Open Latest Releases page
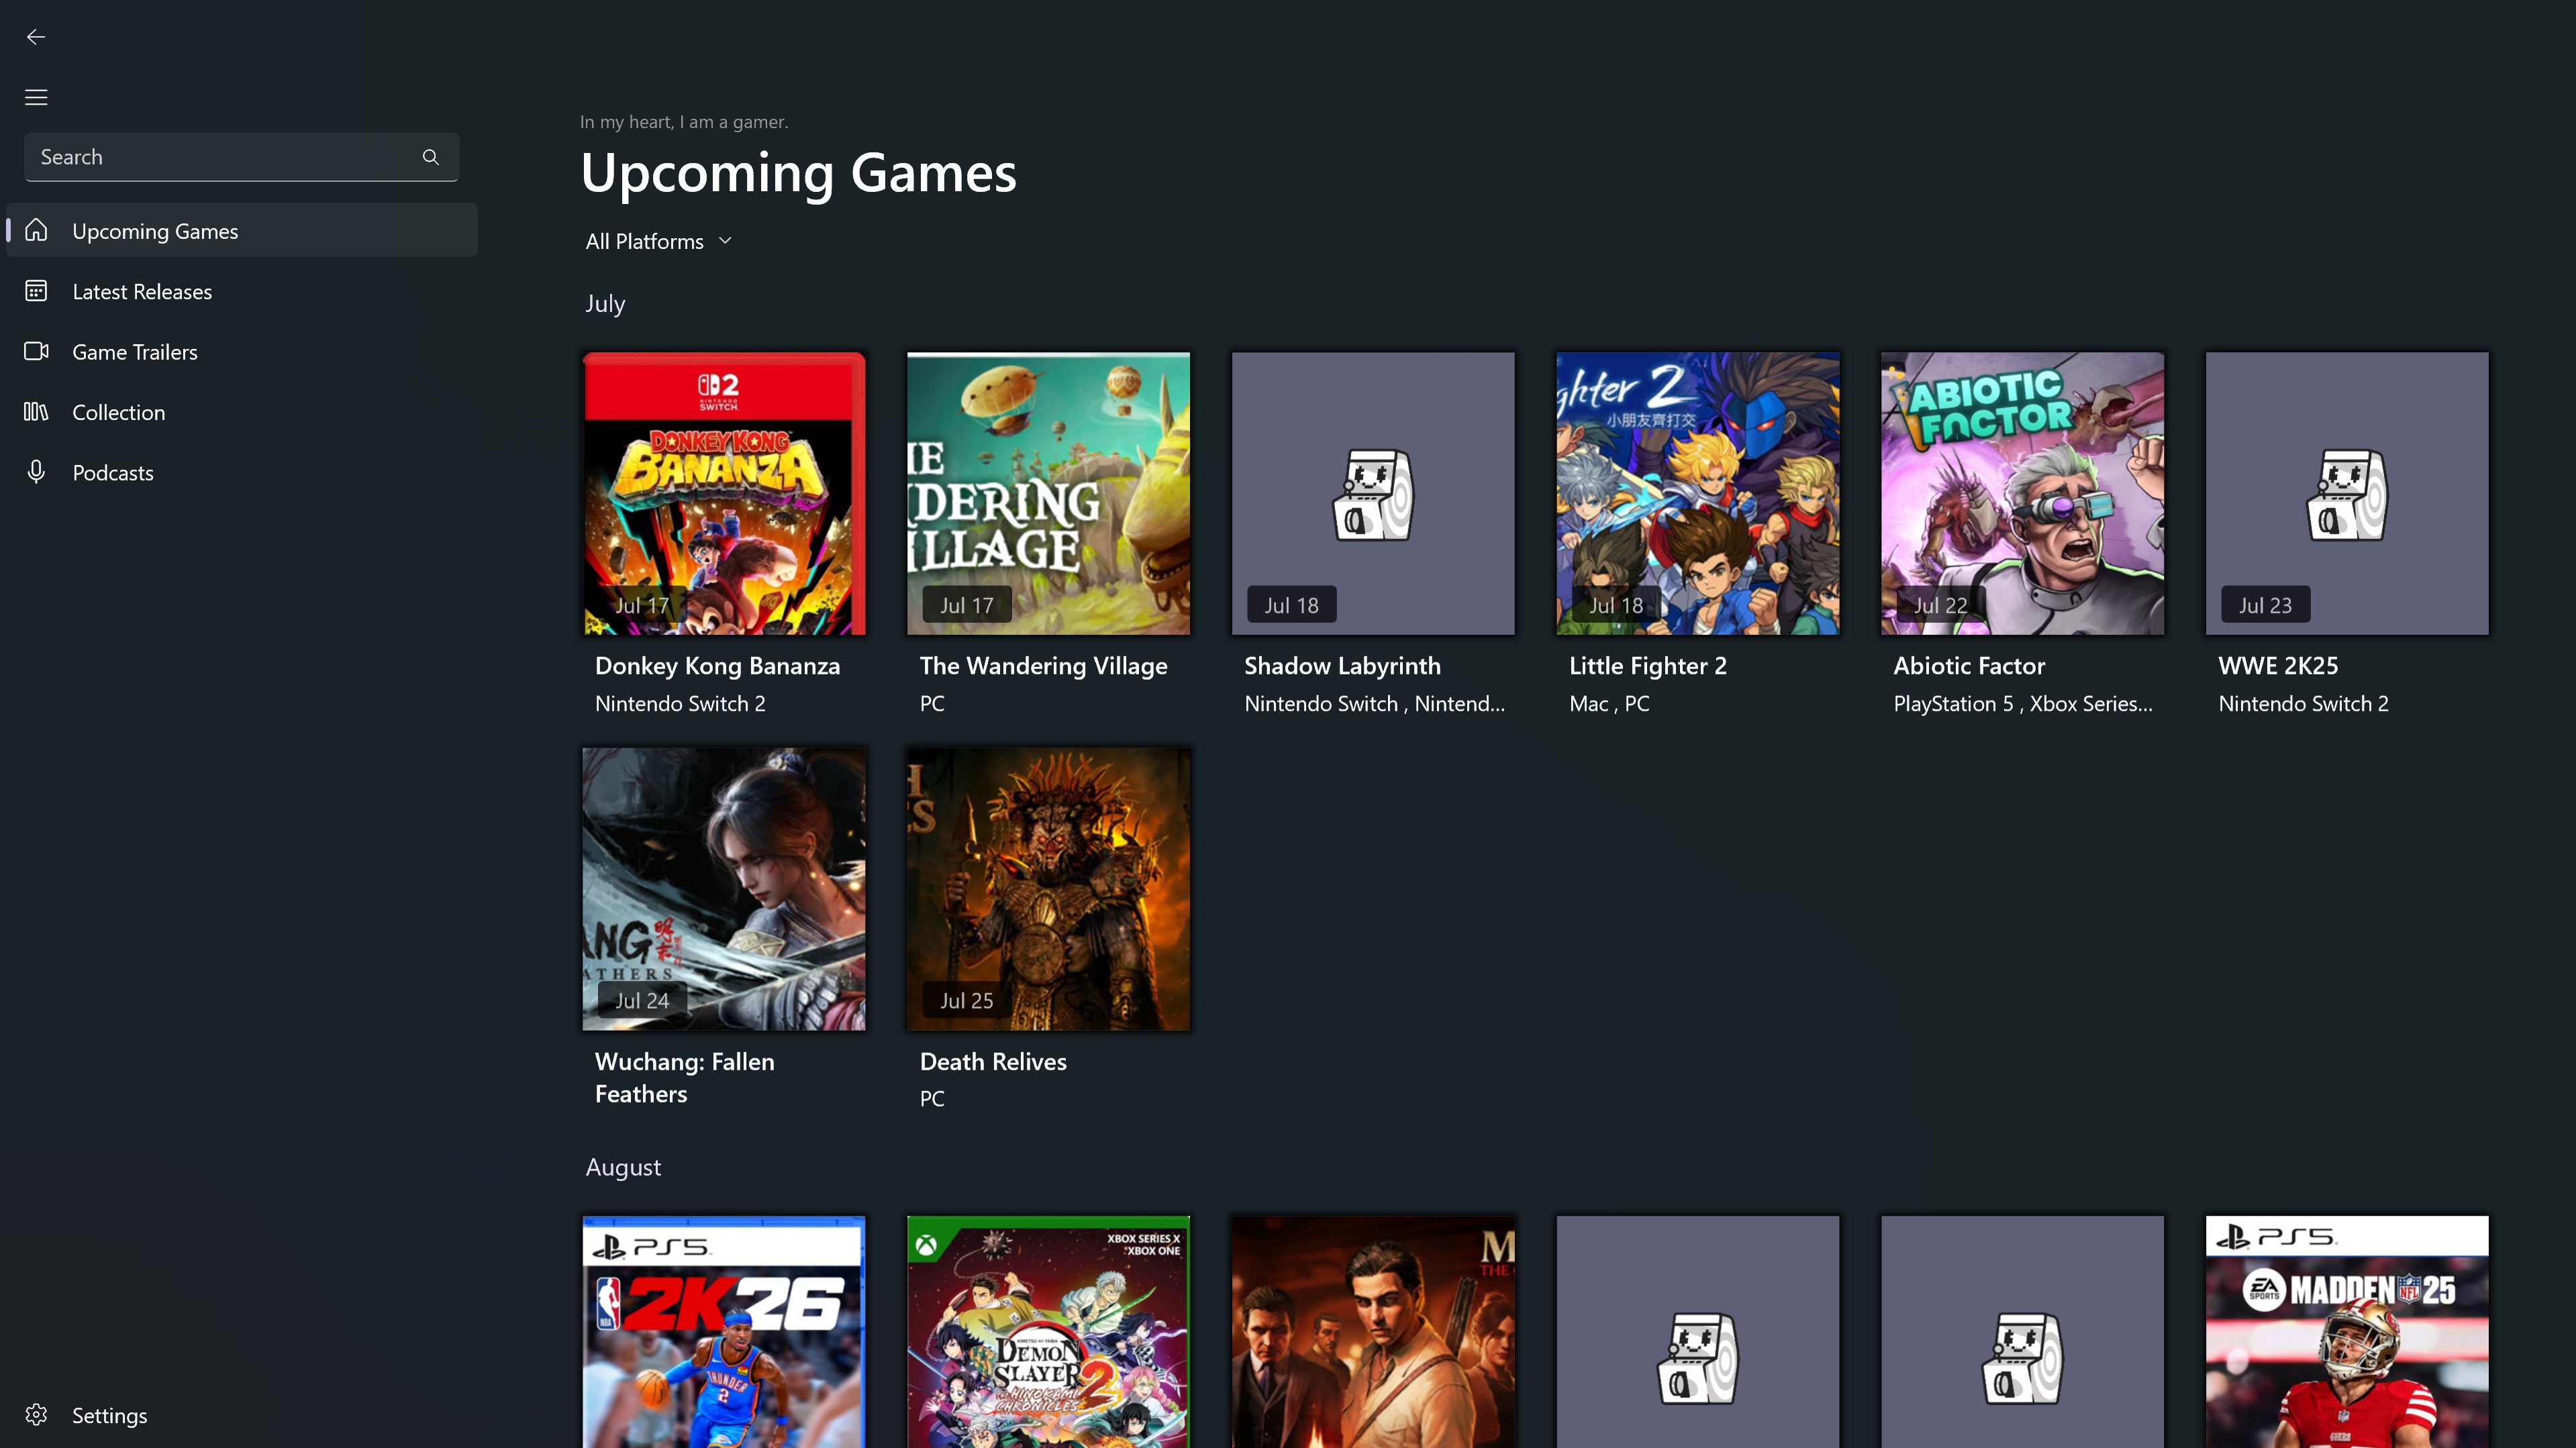 (x=242, y=291)
